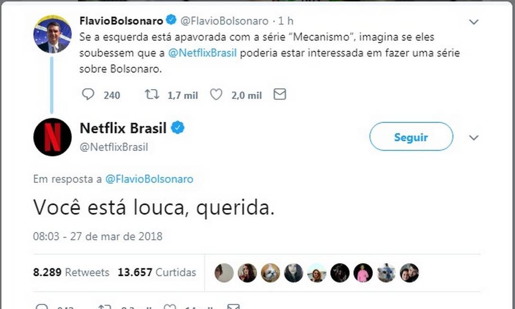
Task: Retweet Flavio Bolsonaro's tweet
Action: [x=152, y=95]
